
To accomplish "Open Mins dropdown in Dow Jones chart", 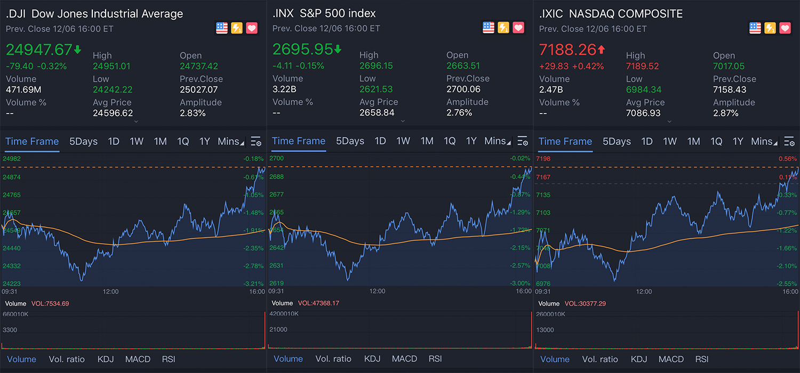I will coord(231,141).
